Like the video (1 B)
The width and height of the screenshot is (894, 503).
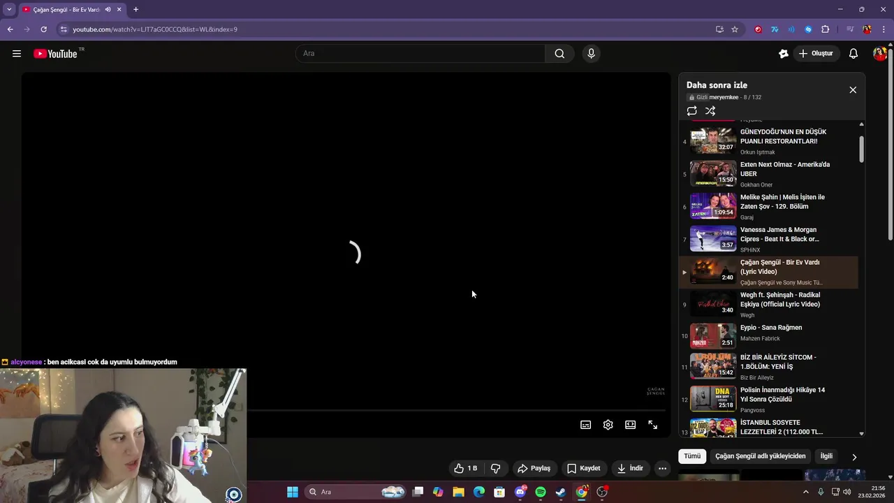(466, 468)
